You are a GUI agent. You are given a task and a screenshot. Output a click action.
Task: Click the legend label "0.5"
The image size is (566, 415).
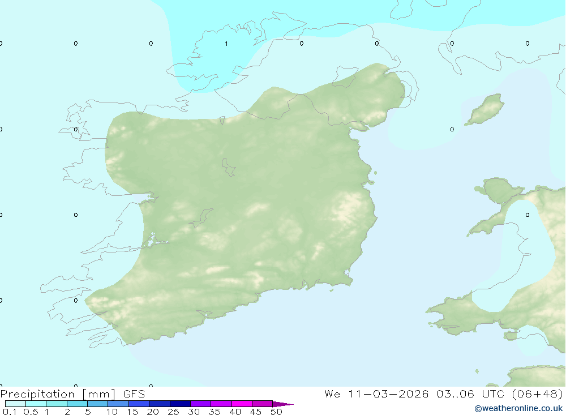point(31,412)
